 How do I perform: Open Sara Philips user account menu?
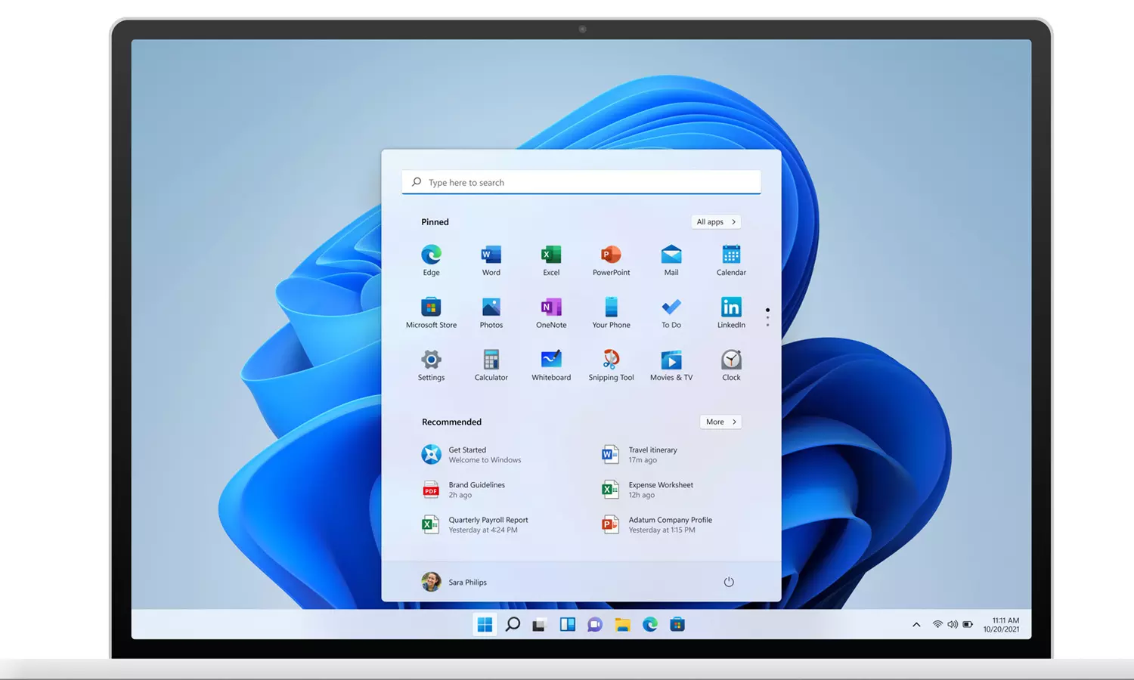454,582
